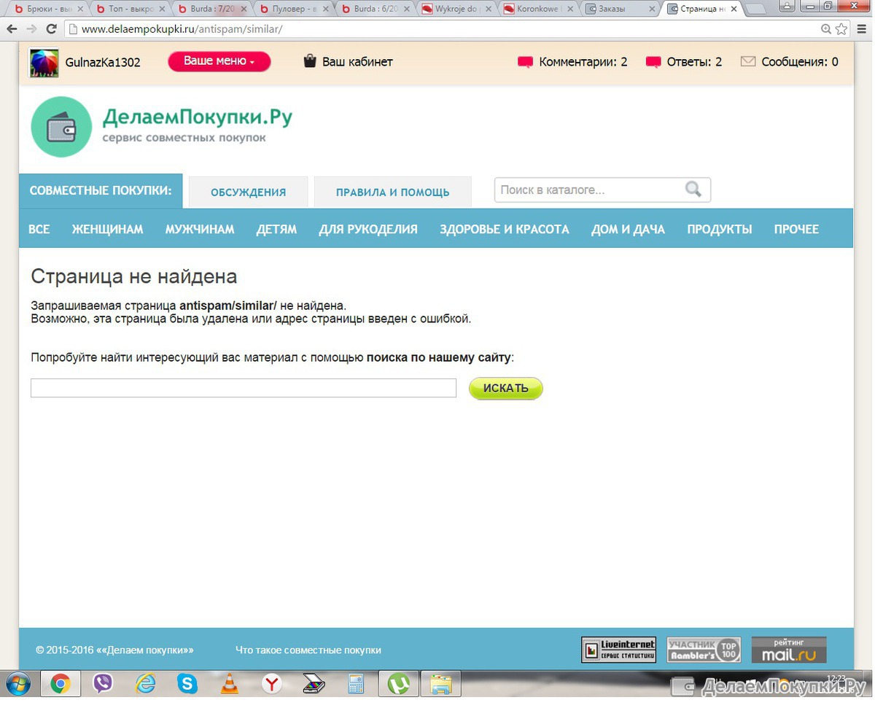Open the ДЕТЯМ category
The width and height of the screenshot is (875, 708).
pyautogui.click(x=276, y=229)
